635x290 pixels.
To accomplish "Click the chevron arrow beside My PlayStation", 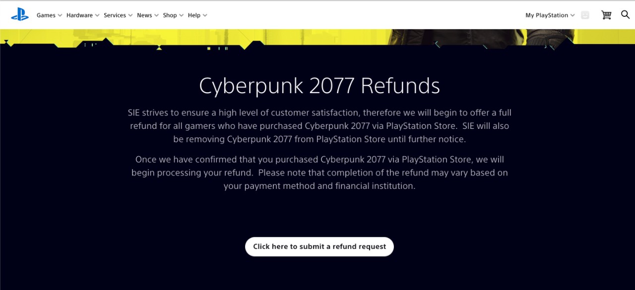I will (572, 15).
